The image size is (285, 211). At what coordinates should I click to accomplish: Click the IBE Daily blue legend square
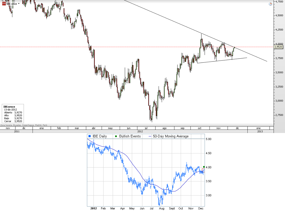[x=89, y=136]
